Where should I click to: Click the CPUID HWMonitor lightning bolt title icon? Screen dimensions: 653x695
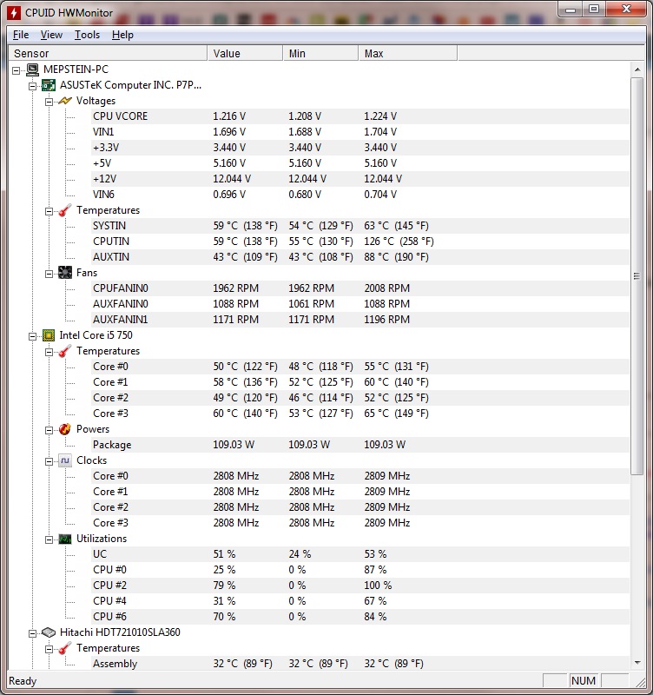pyautogui.click(x=13, y=12)
